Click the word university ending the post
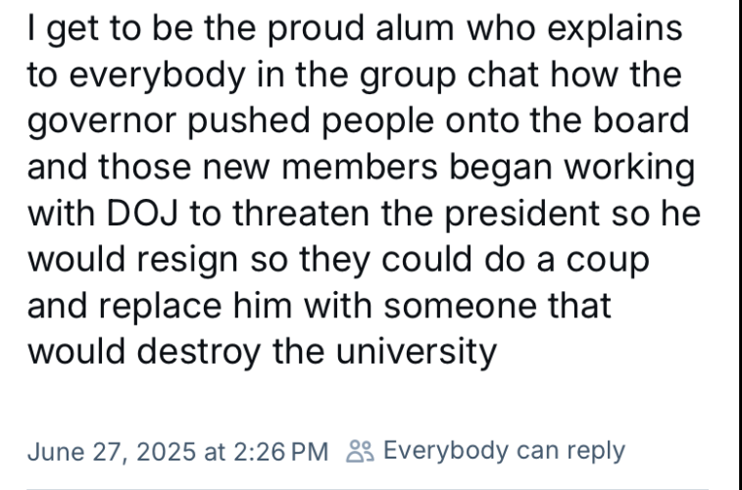The image size is (742, 490). tap(417, 353)
